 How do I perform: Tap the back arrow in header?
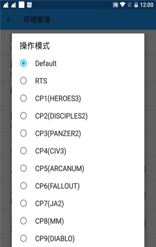tap(9, 19)
